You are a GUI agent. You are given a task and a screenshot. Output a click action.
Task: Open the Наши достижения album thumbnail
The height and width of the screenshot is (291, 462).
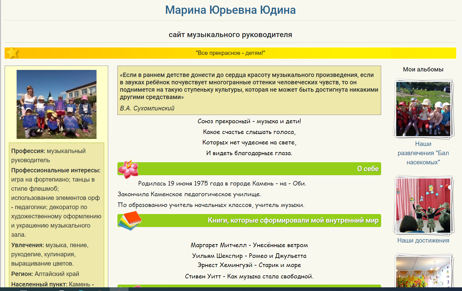point(423,205)
